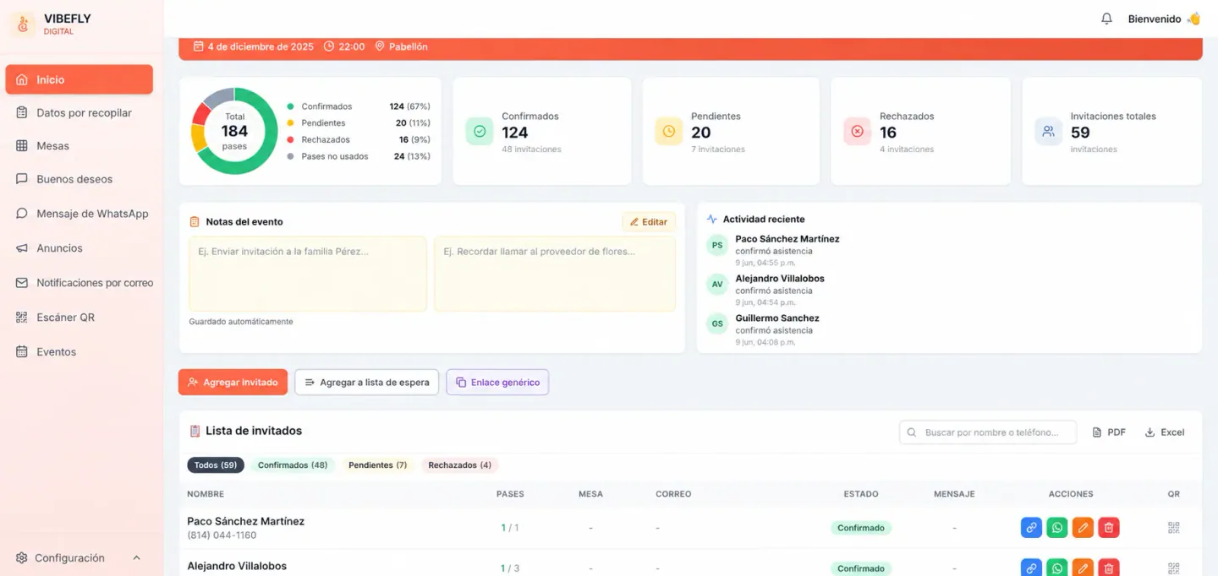1218x576 pixels.
Task: Open Mensaje de WhatsApp page
Action: (81, 214)
